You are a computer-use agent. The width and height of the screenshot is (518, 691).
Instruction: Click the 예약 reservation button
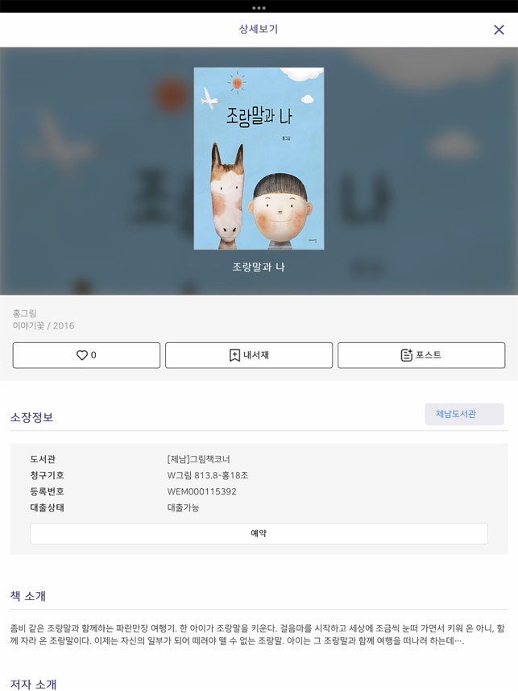click(x=259, y=533)
